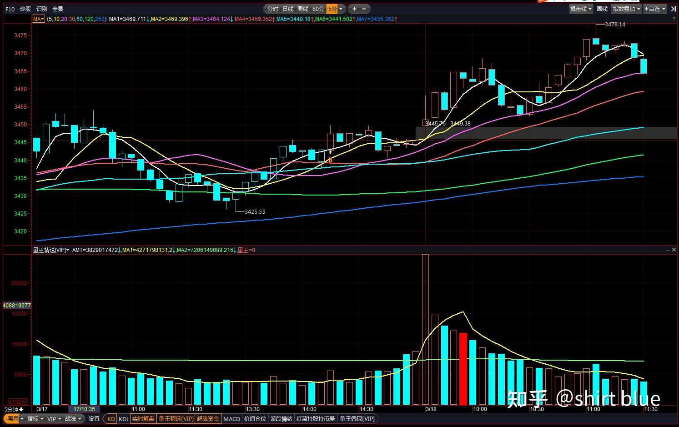679x427 pixels.
Task: Add stock to 自选 watchlist
Action: 652,9
